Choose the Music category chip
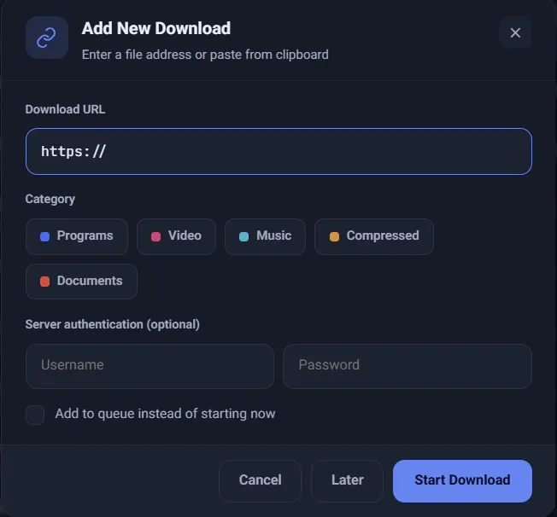Viewport: 557px width, 517px height. point(265,236)
